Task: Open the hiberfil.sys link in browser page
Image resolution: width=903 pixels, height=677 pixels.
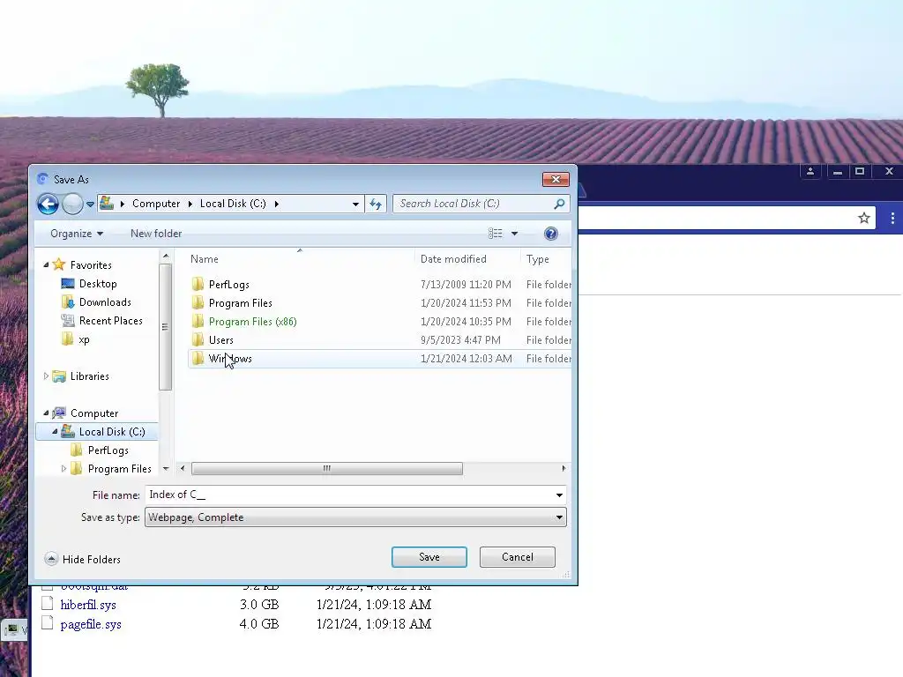Action: tap(88, 605)
